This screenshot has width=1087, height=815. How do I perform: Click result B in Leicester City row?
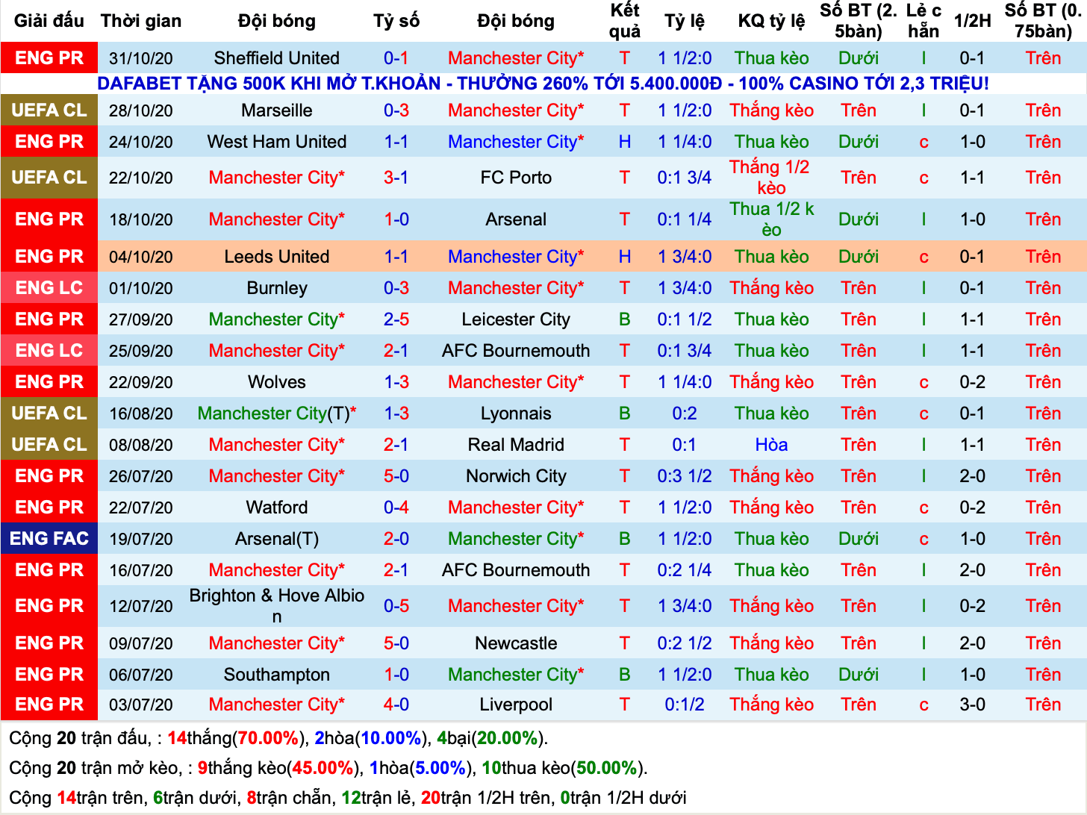click(625, 319)
